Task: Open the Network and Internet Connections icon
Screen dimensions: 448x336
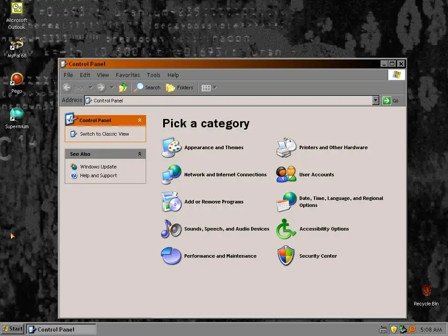Action: click(x=171, y=175)
